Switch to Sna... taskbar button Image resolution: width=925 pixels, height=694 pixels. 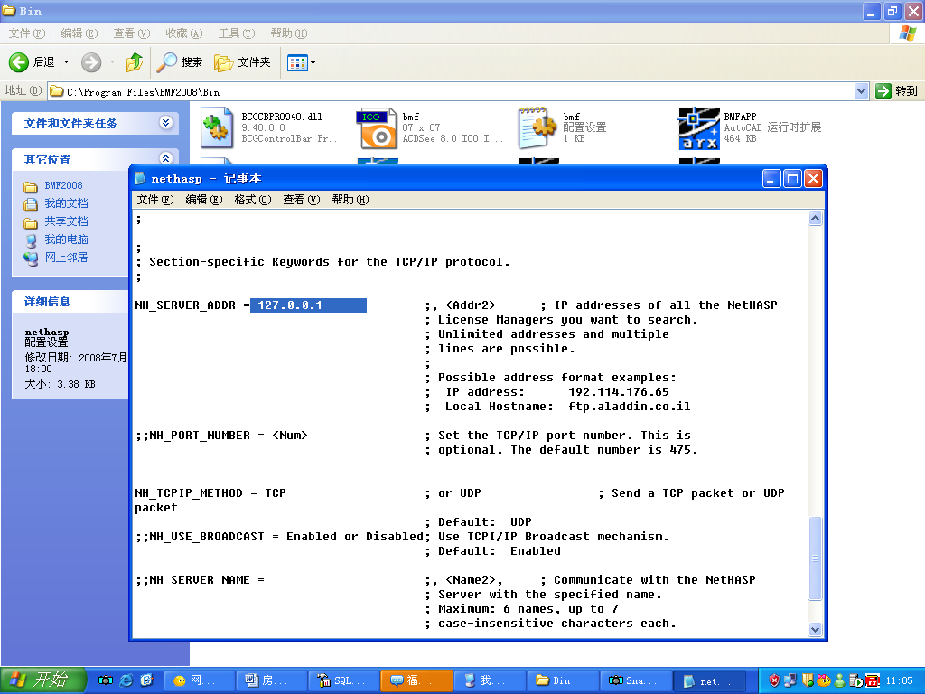pyautogui.click(x=635, y=680)
